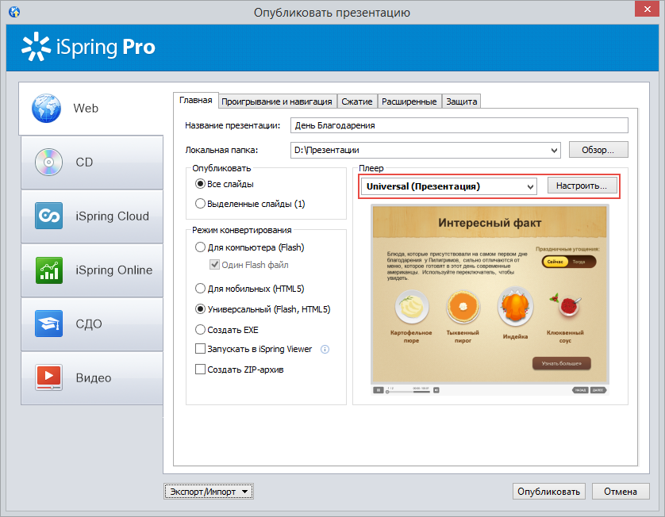Select the Все слайды radio button
The width and height of the screenshot is (665, 517).
pyautogui.click(x=200, y=184)
